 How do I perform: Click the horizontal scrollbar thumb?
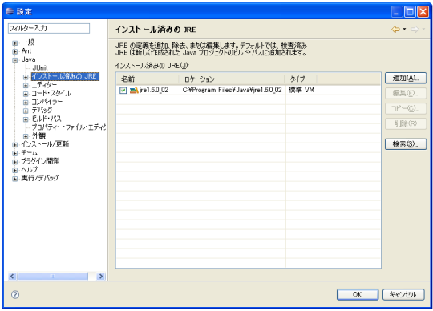52,277
